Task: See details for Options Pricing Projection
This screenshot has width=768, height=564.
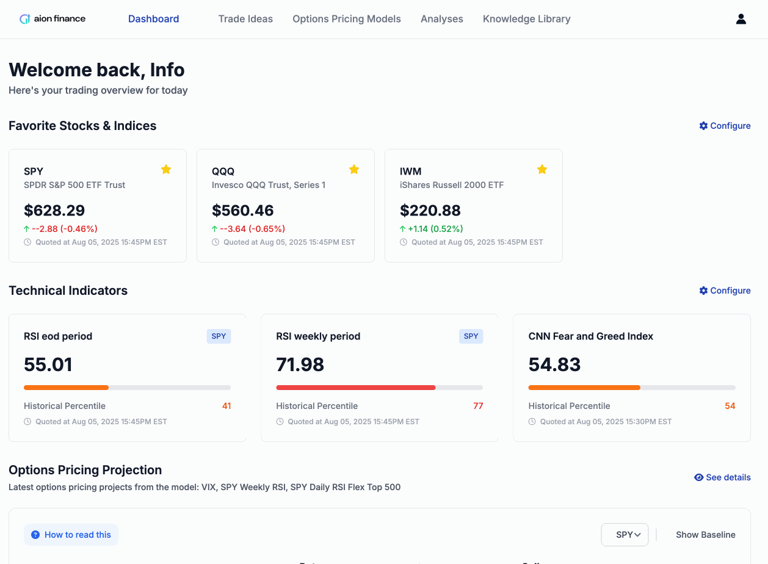Action: click(x=723, y=477)
